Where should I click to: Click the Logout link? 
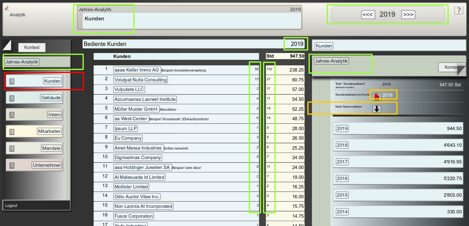pyautogui.click(x=11, y=206)
